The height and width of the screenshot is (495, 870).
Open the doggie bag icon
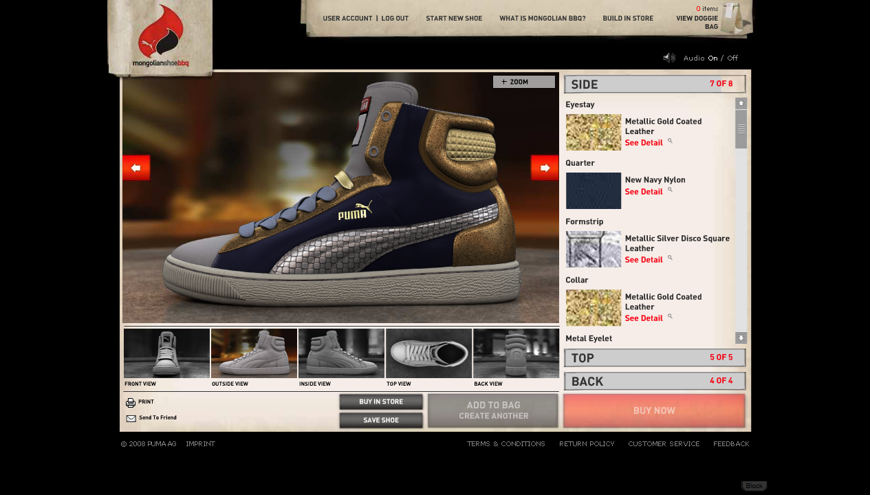click(x=732, y=18)
